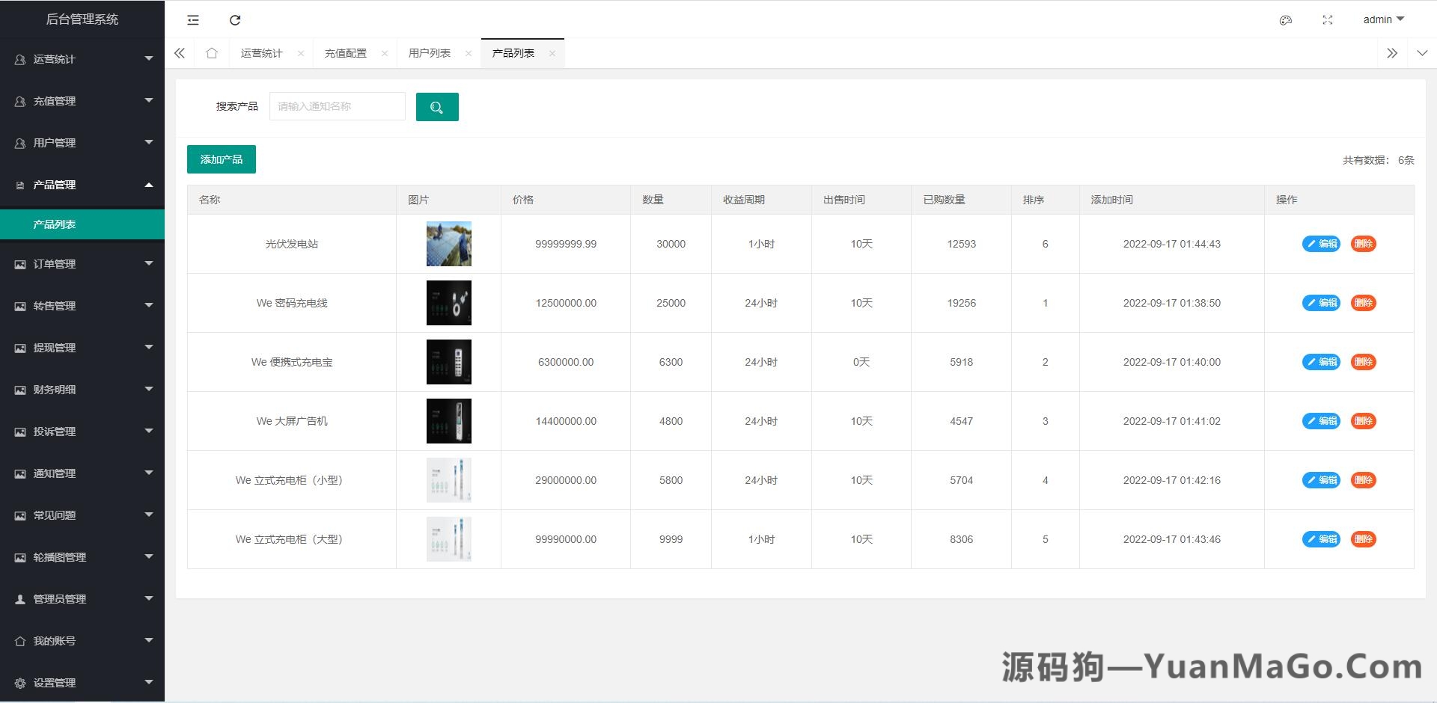Click the sidebar collapse menu icon

point(193,20)
